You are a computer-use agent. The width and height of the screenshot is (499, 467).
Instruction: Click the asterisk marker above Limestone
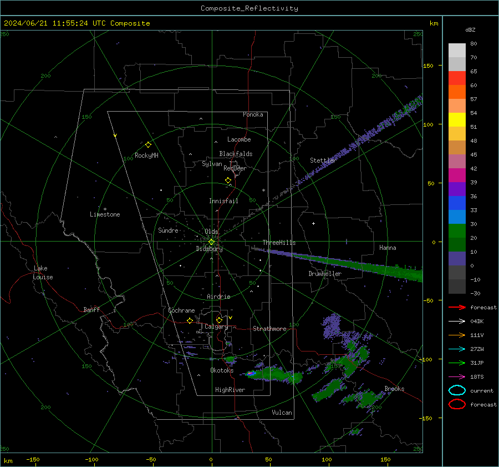point(105,209)
